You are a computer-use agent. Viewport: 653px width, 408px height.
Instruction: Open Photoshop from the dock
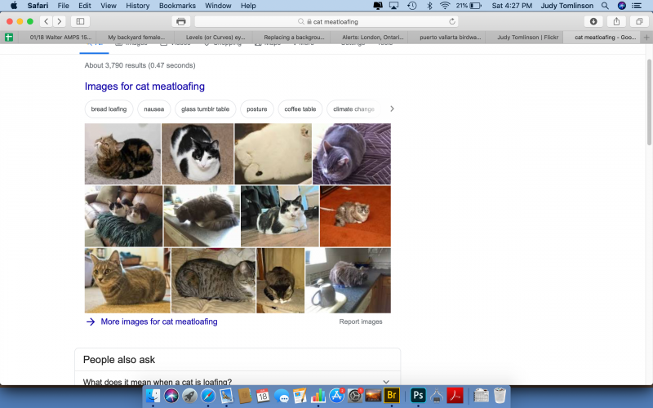pyautogui.click(x=418, y=396)
